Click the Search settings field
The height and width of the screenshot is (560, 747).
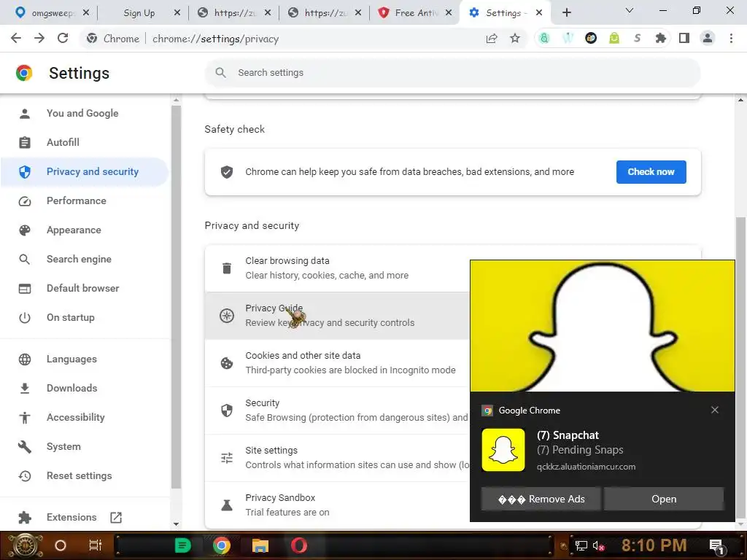tap(452, 72)
